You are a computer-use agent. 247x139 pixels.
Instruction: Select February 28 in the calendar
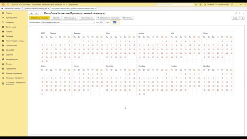pyautogui.click(x=79, y=57)
